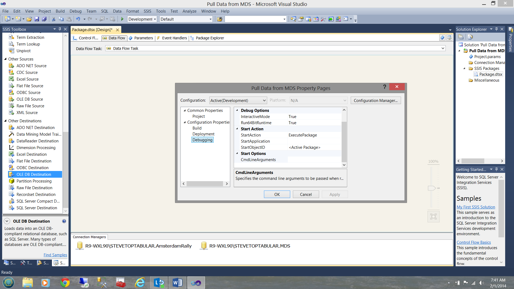The image size is (514, 289).
Task: Click the zoom fit-to-window icon on canvas
Action: (433, 216)
